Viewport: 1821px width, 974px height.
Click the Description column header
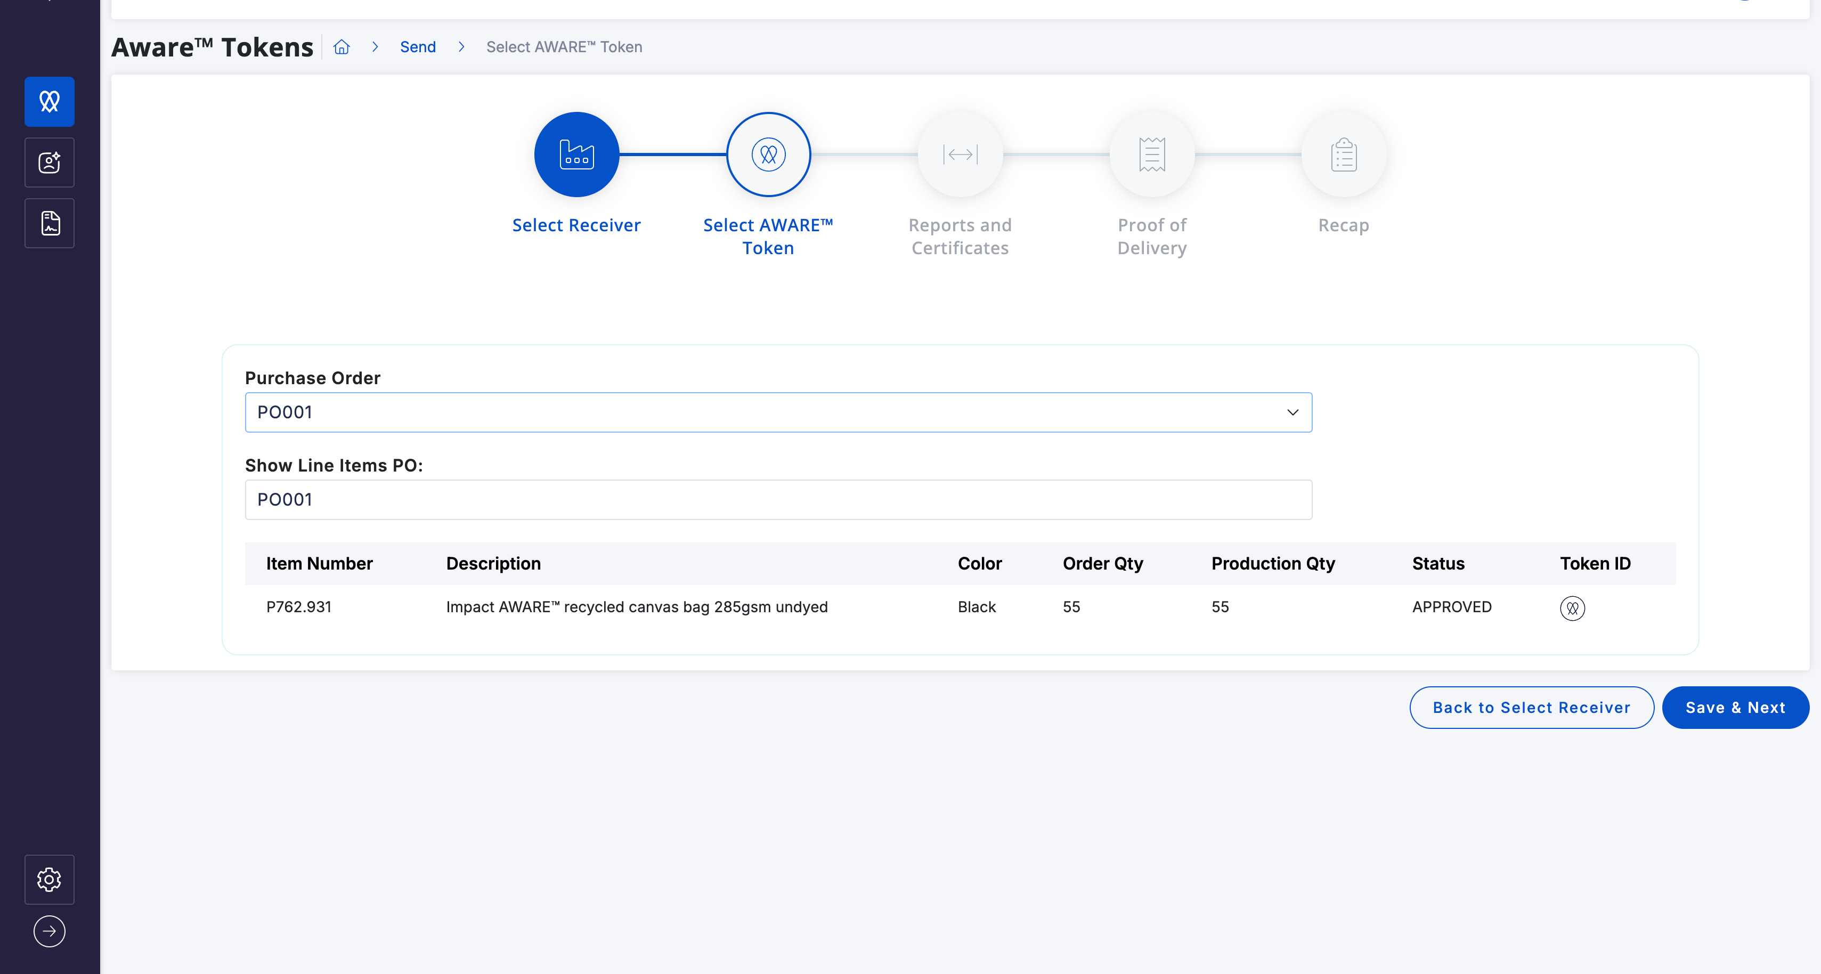point(493,563)
